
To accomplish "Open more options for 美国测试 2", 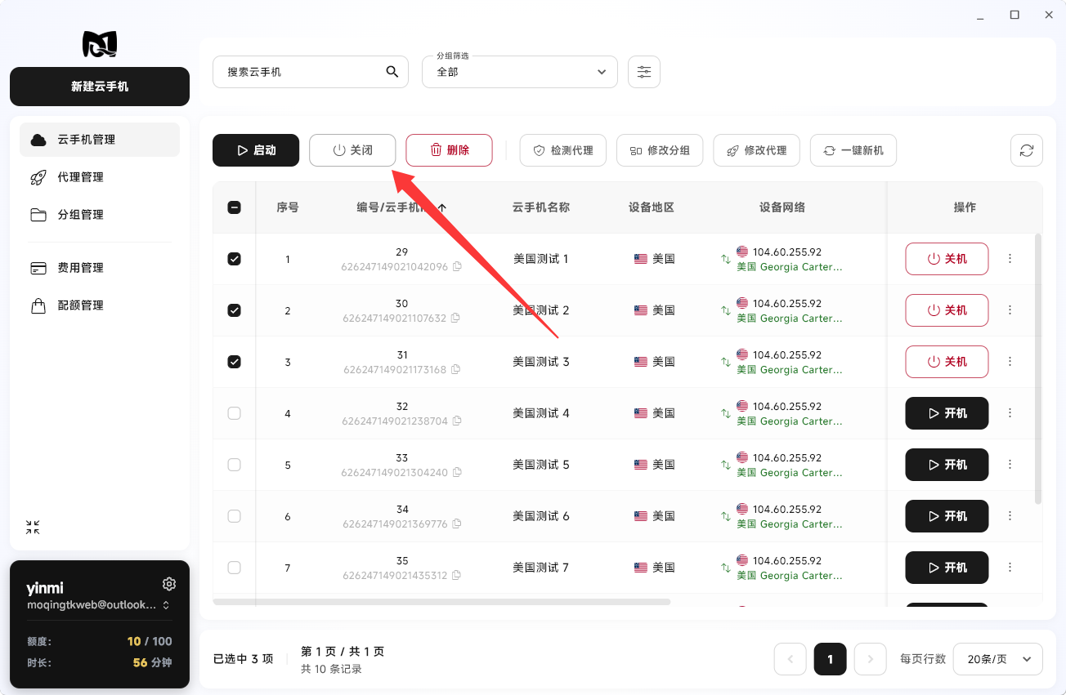I will 1010,310.
